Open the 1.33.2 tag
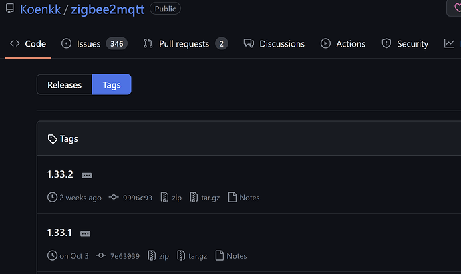Screen dimensions: 461x274 tap(60, 174)
